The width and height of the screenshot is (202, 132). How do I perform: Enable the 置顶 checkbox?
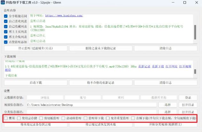[6, 118]
